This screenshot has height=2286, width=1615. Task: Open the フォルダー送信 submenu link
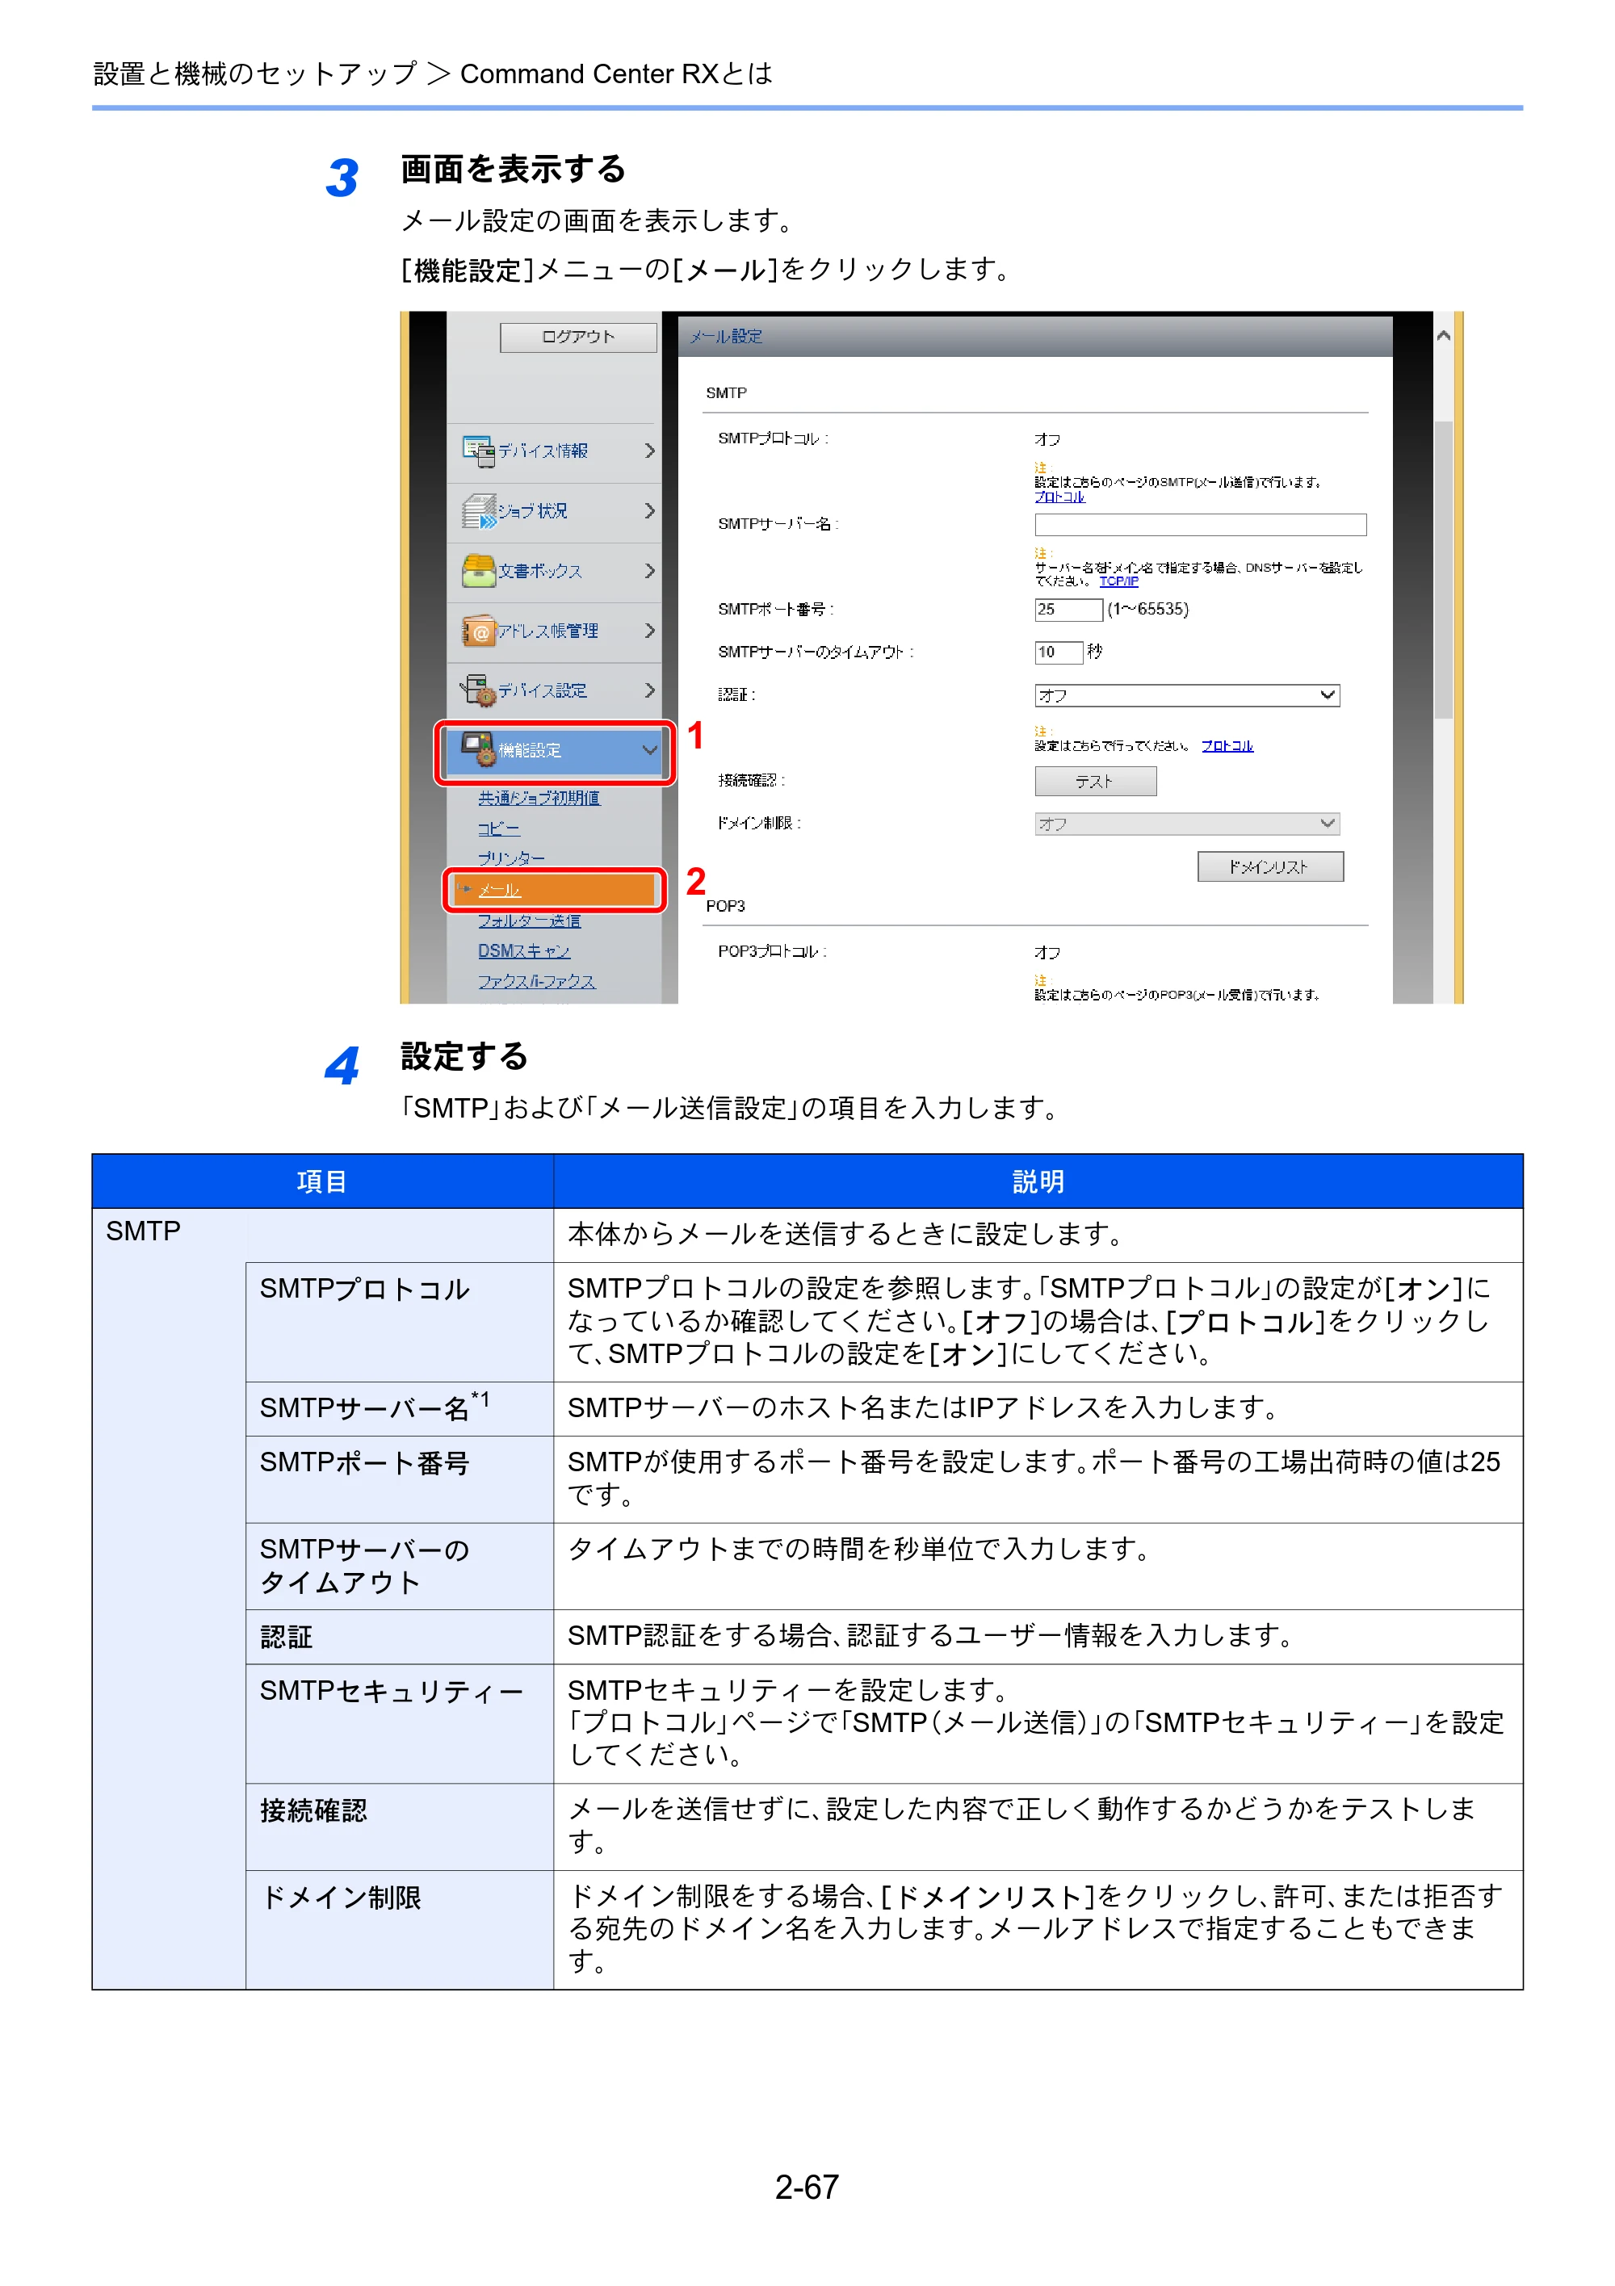pyautogui.click(x=529, y=921)
